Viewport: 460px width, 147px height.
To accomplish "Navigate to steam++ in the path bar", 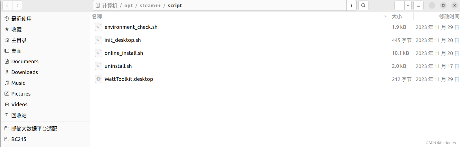I will click(150, 6).
